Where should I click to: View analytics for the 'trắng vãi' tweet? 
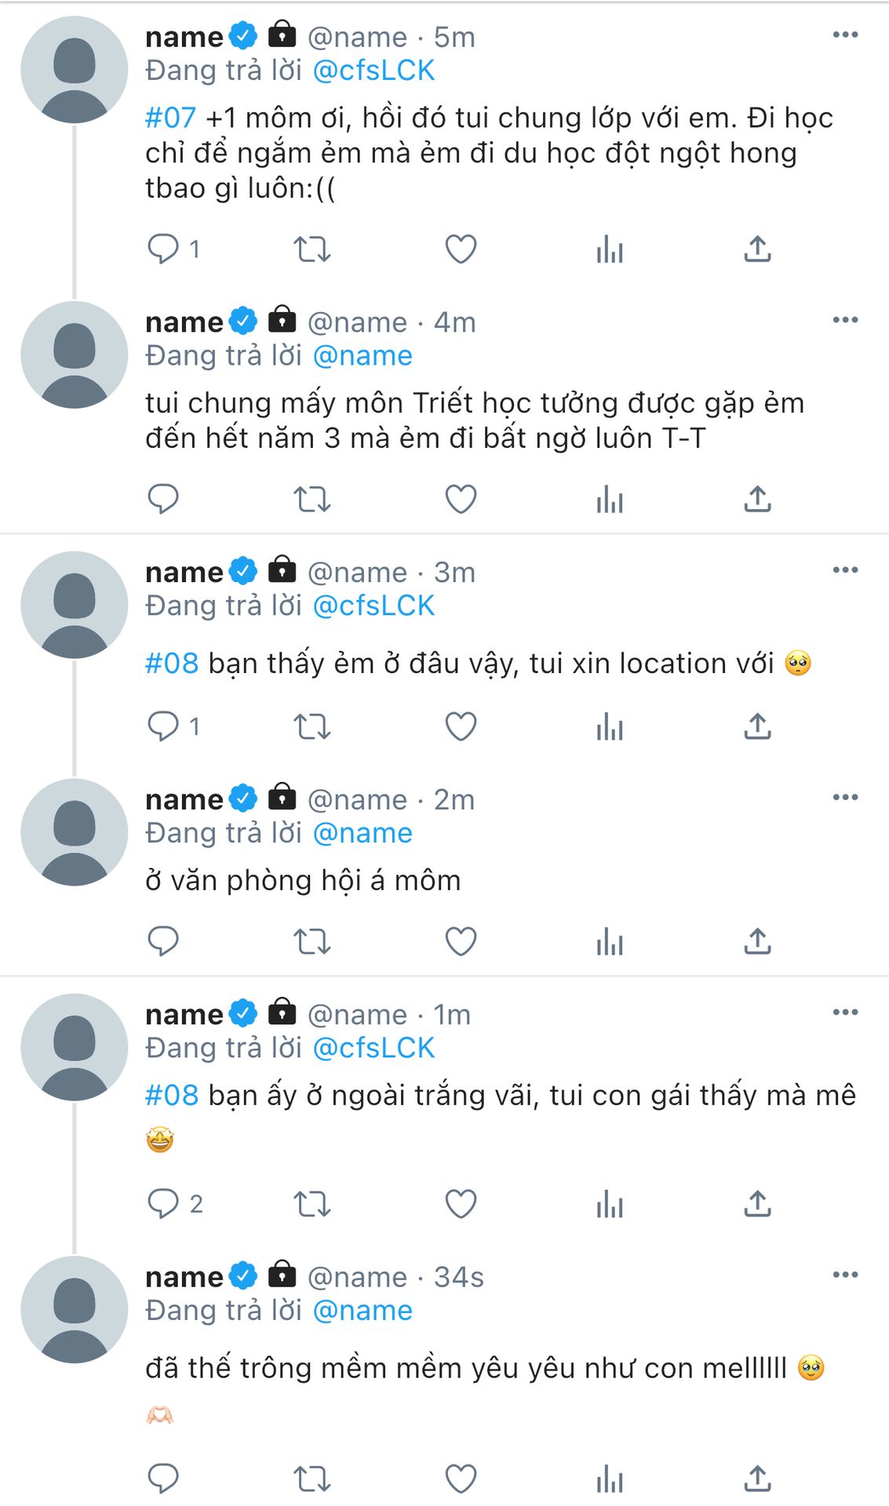(610, 1203)
